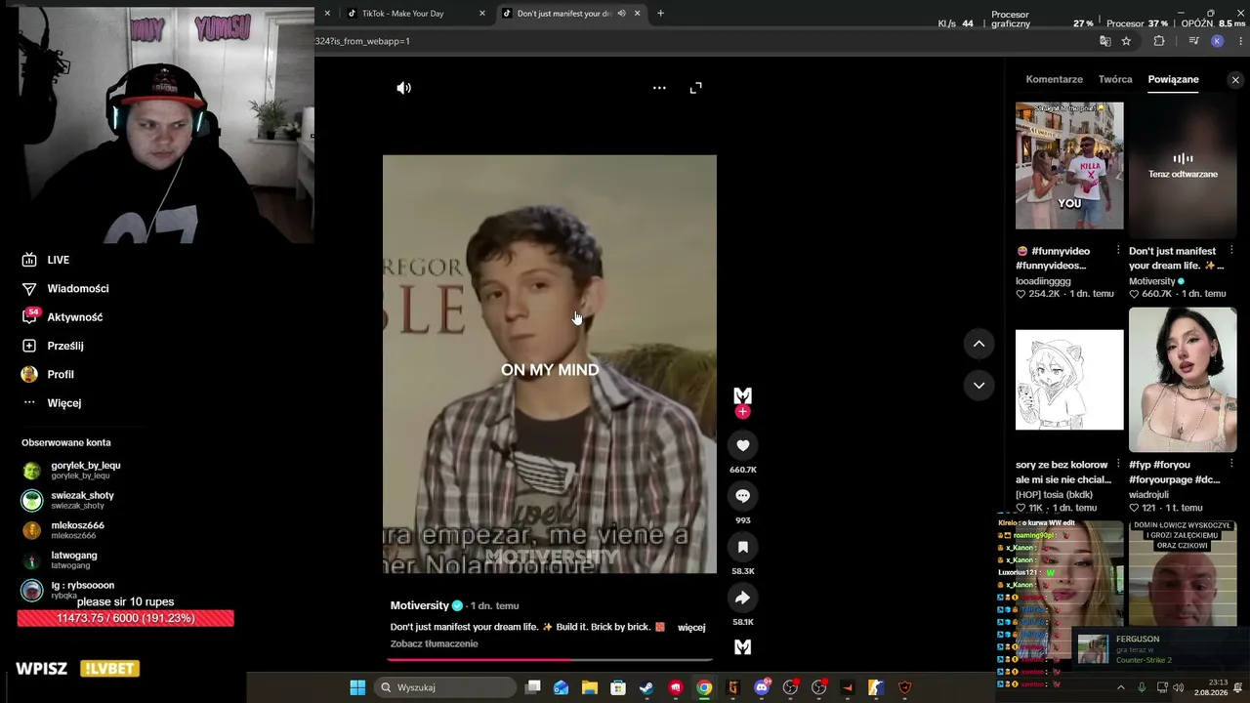The width and height of the screenshot is (1250, 703).
Task: Enter fullscreen video mode
Action: 696,88
